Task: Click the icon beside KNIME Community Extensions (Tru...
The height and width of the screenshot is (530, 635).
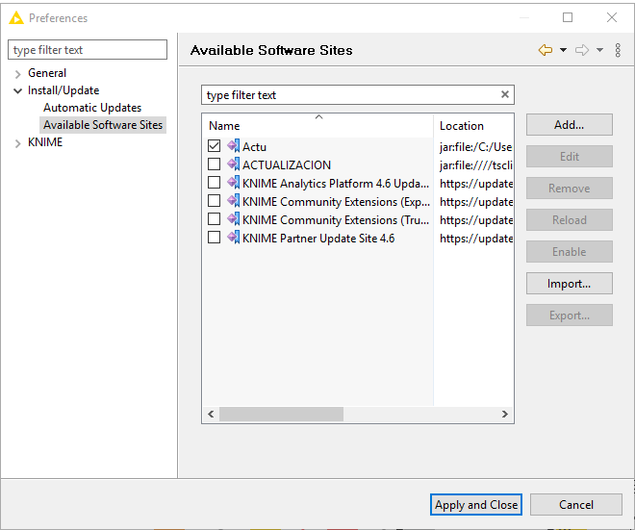Action: (233, 219)
